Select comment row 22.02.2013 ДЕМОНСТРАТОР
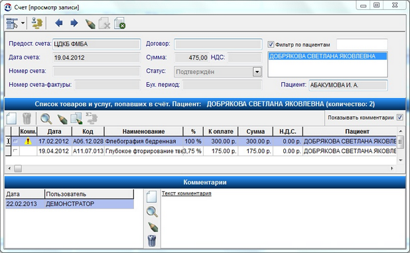The image size is (410, 253). click(x=70, y=204)
